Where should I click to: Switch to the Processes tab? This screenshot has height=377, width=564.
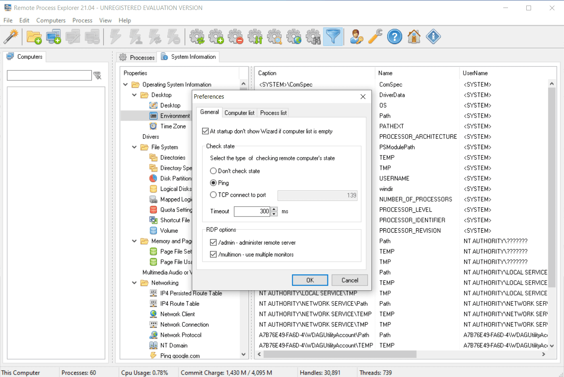137,57
